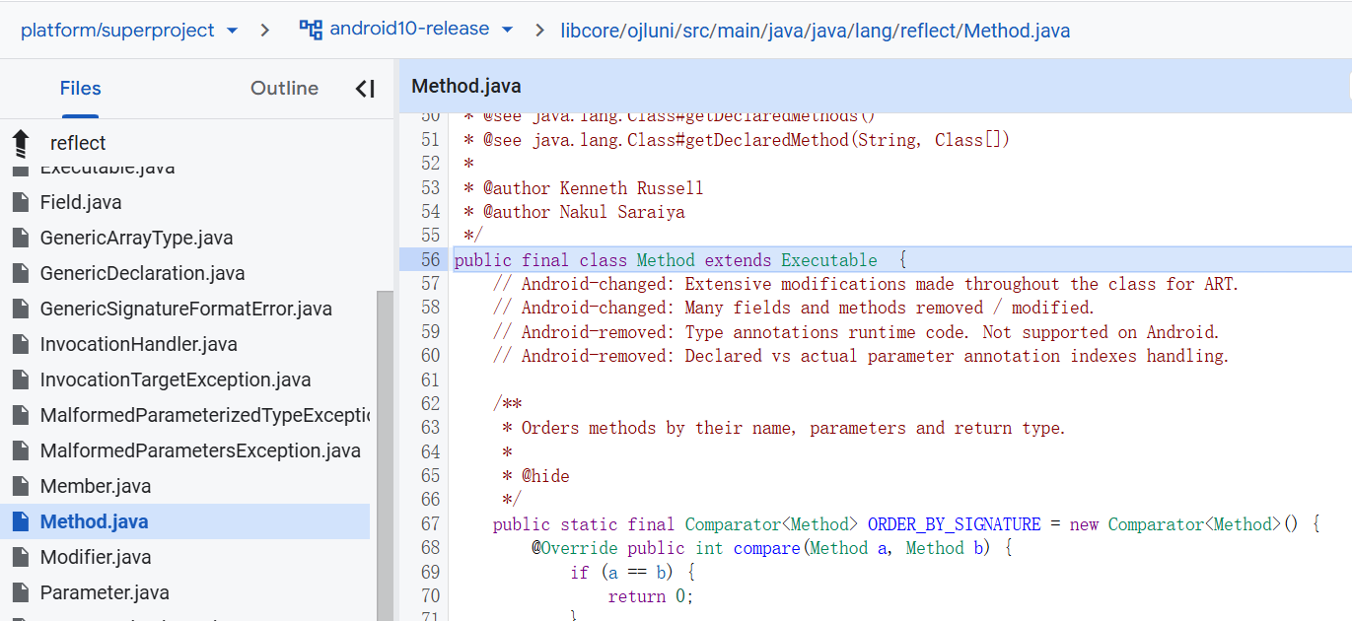Click the file list vertical scrollbar
The image size is (1352, 621).
pos(385,455)
